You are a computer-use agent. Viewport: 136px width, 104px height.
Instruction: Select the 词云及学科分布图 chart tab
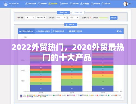76,31
